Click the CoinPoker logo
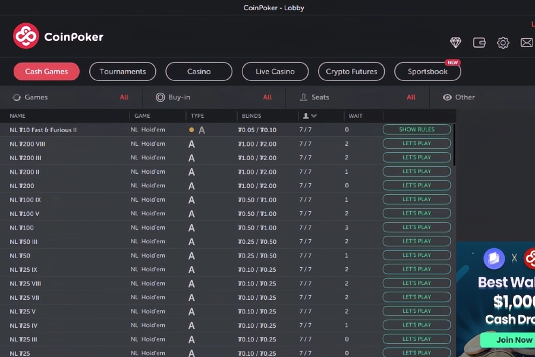The height and width of the screenshot is (357, 535). 58,35
